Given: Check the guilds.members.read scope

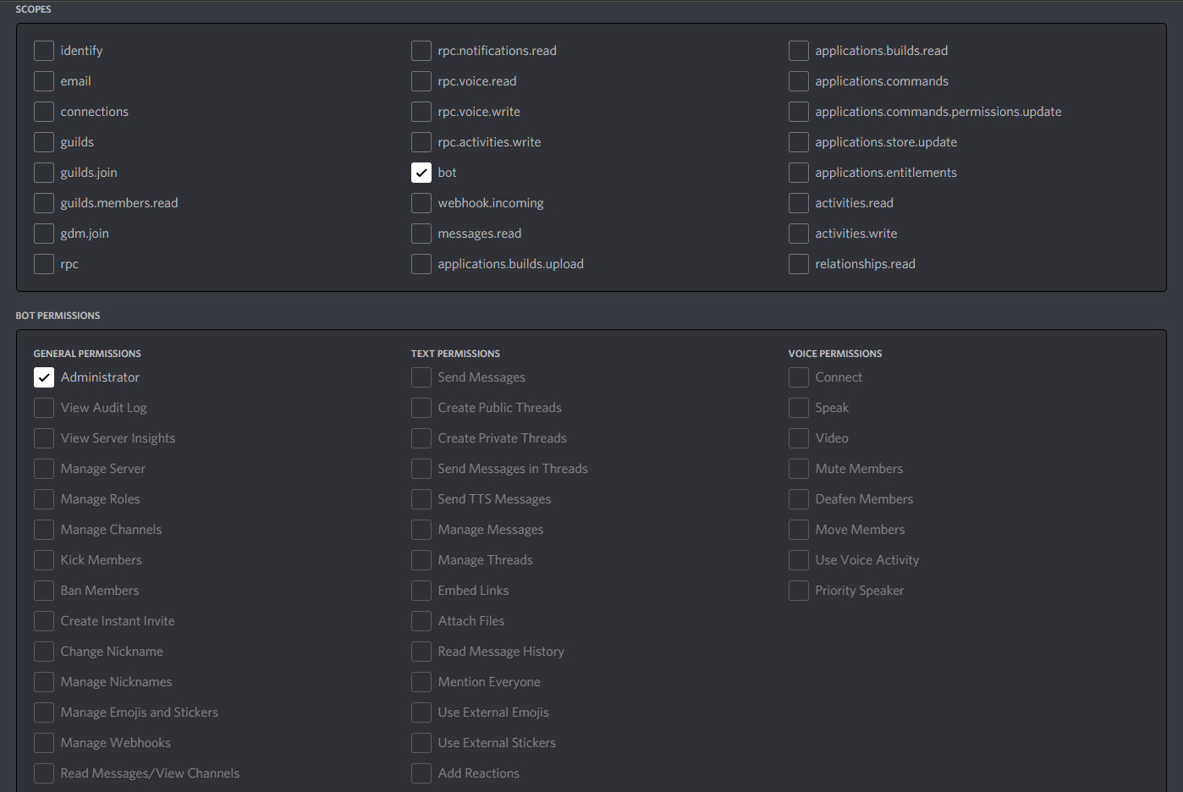Looking at the screenshot, I should [44, 203].
